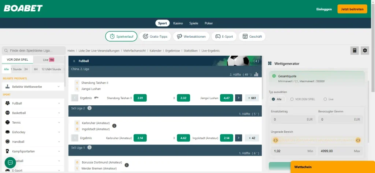
Task: Open the live chat bubble icon
Action: (10, 162)
